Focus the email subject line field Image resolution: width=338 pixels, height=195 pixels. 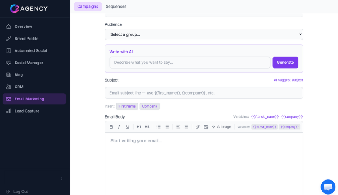204,93
